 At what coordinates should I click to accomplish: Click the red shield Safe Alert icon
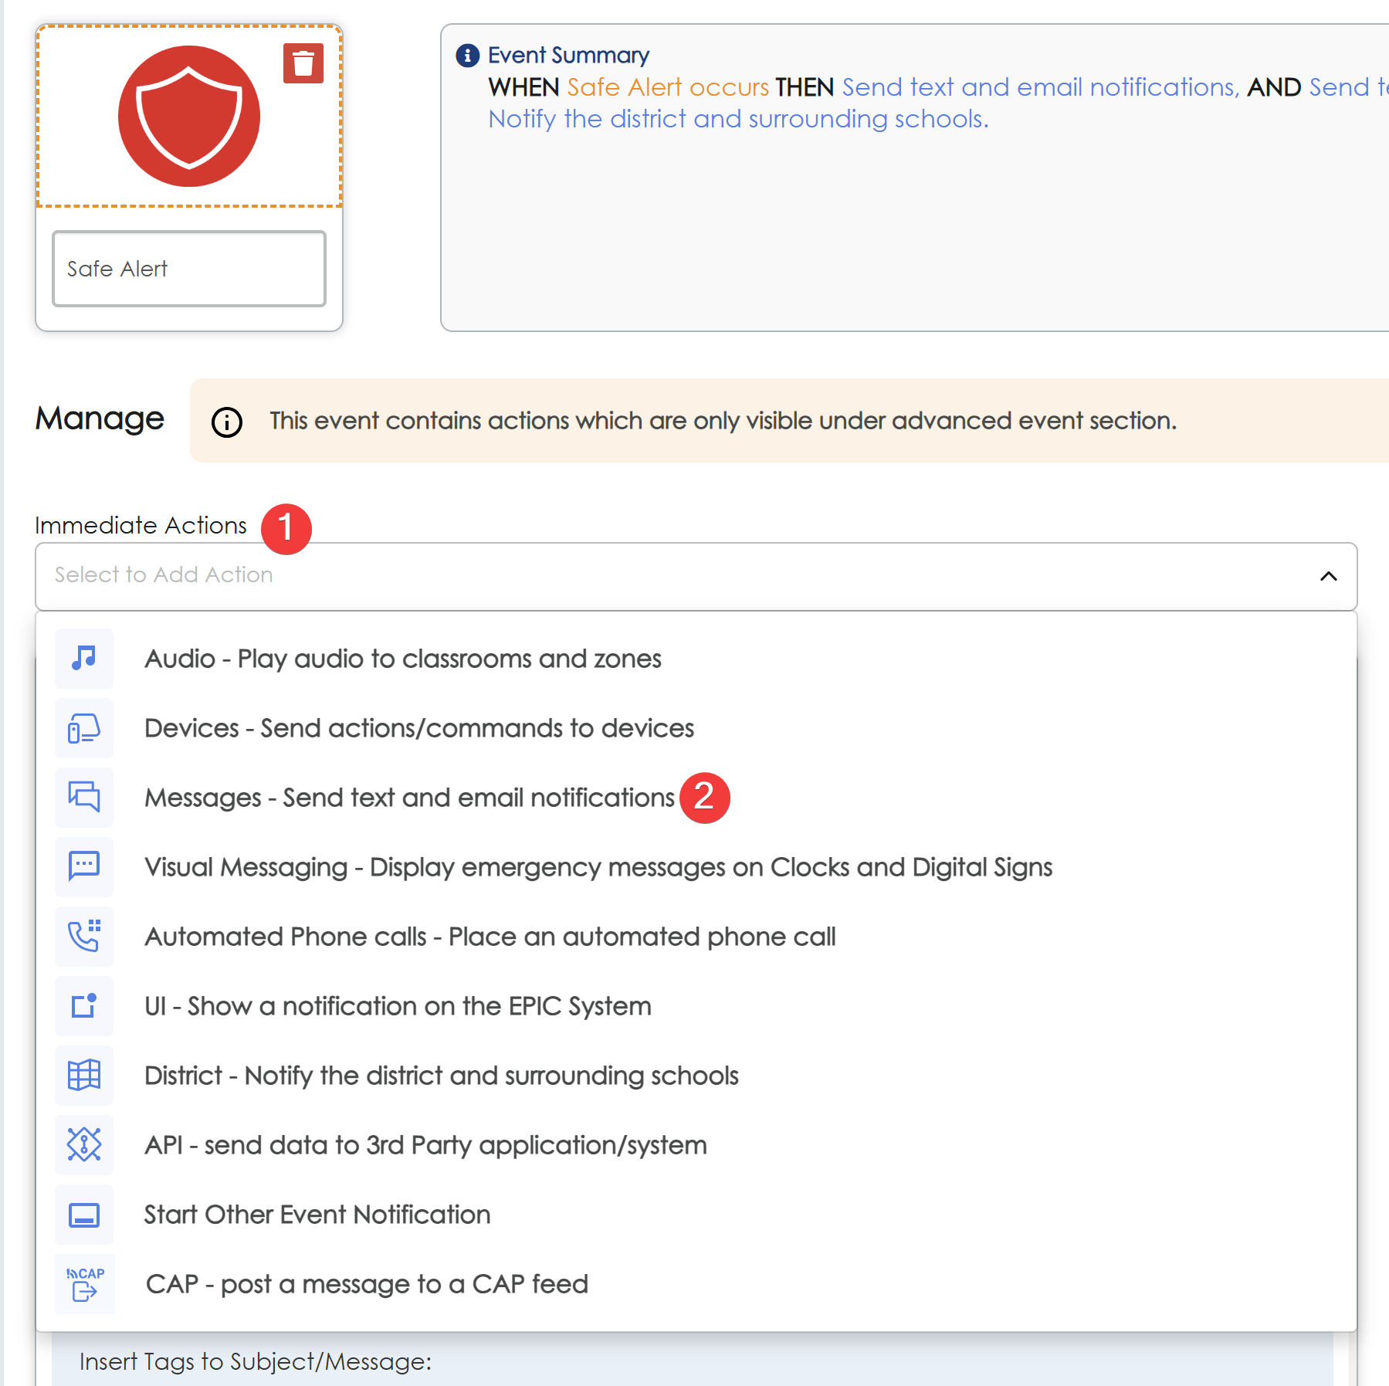coord(189,117)
